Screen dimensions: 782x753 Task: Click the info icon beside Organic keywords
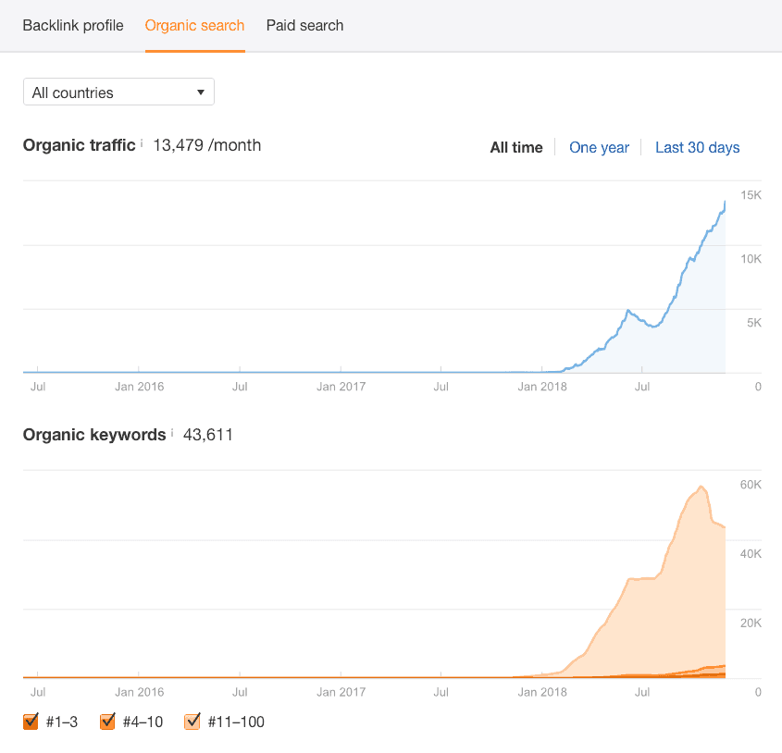(173, 432)
